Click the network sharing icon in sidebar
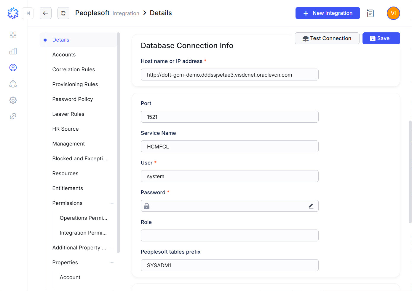This screenshot has width=412, height=291. [x=13, y=84]
